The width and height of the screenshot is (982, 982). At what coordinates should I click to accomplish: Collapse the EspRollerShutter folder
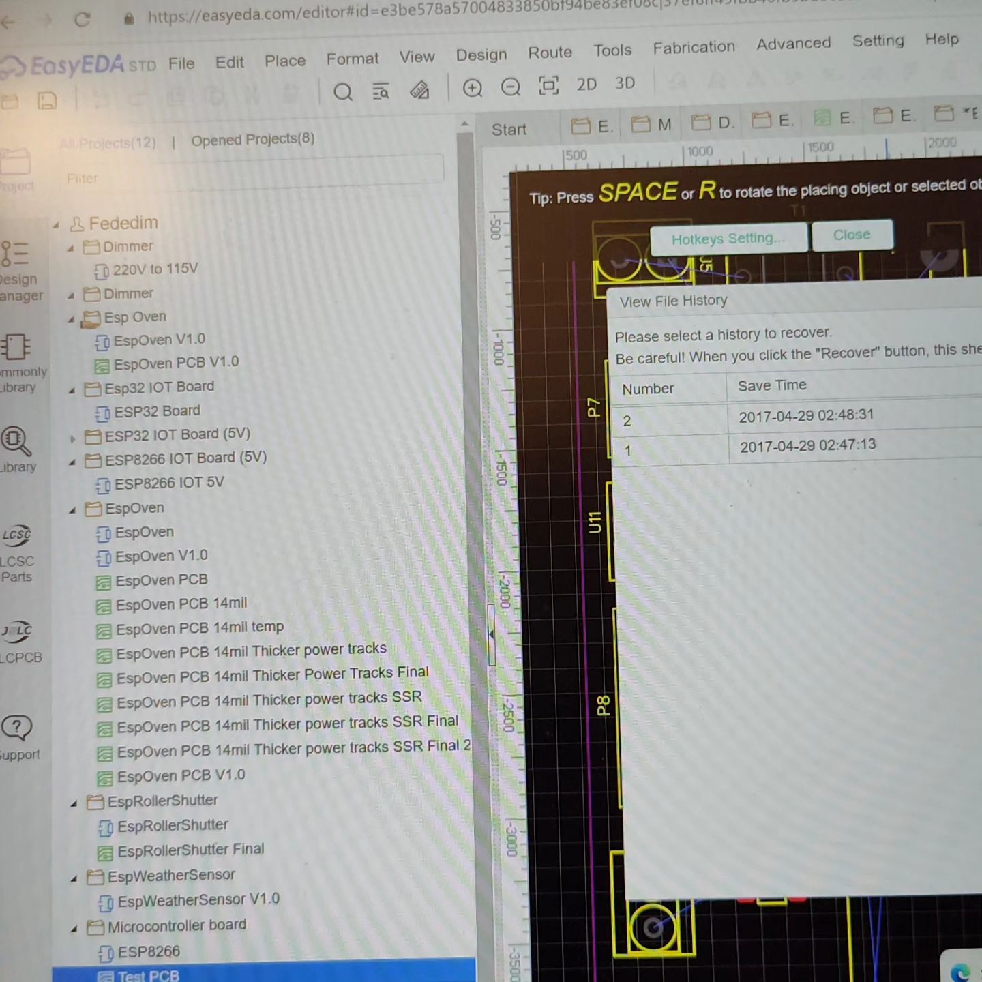click(x=74, y=804)
